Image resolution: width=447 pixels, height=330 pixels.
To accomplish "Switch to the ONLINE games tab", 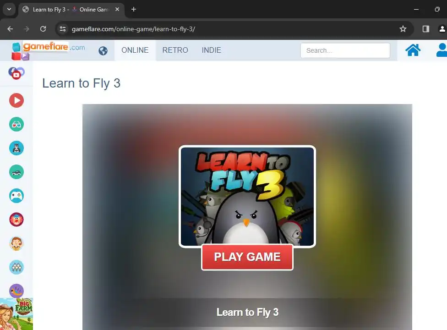I will [135, 50].
